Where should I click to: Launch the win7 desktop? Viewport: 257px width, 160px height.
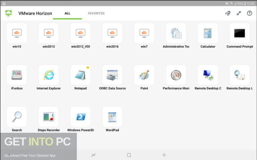click(144, 33)
